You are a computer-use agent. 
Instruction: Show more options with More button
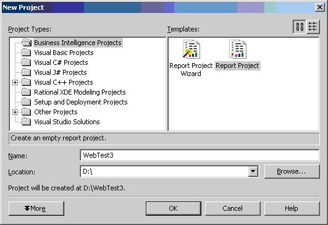(x=36, y=208)
